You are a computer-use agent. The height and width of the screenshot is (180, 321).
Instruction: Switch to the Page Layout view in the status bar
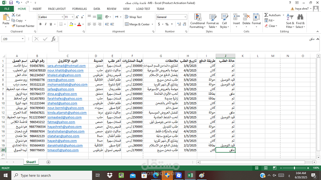pos(266,168)
